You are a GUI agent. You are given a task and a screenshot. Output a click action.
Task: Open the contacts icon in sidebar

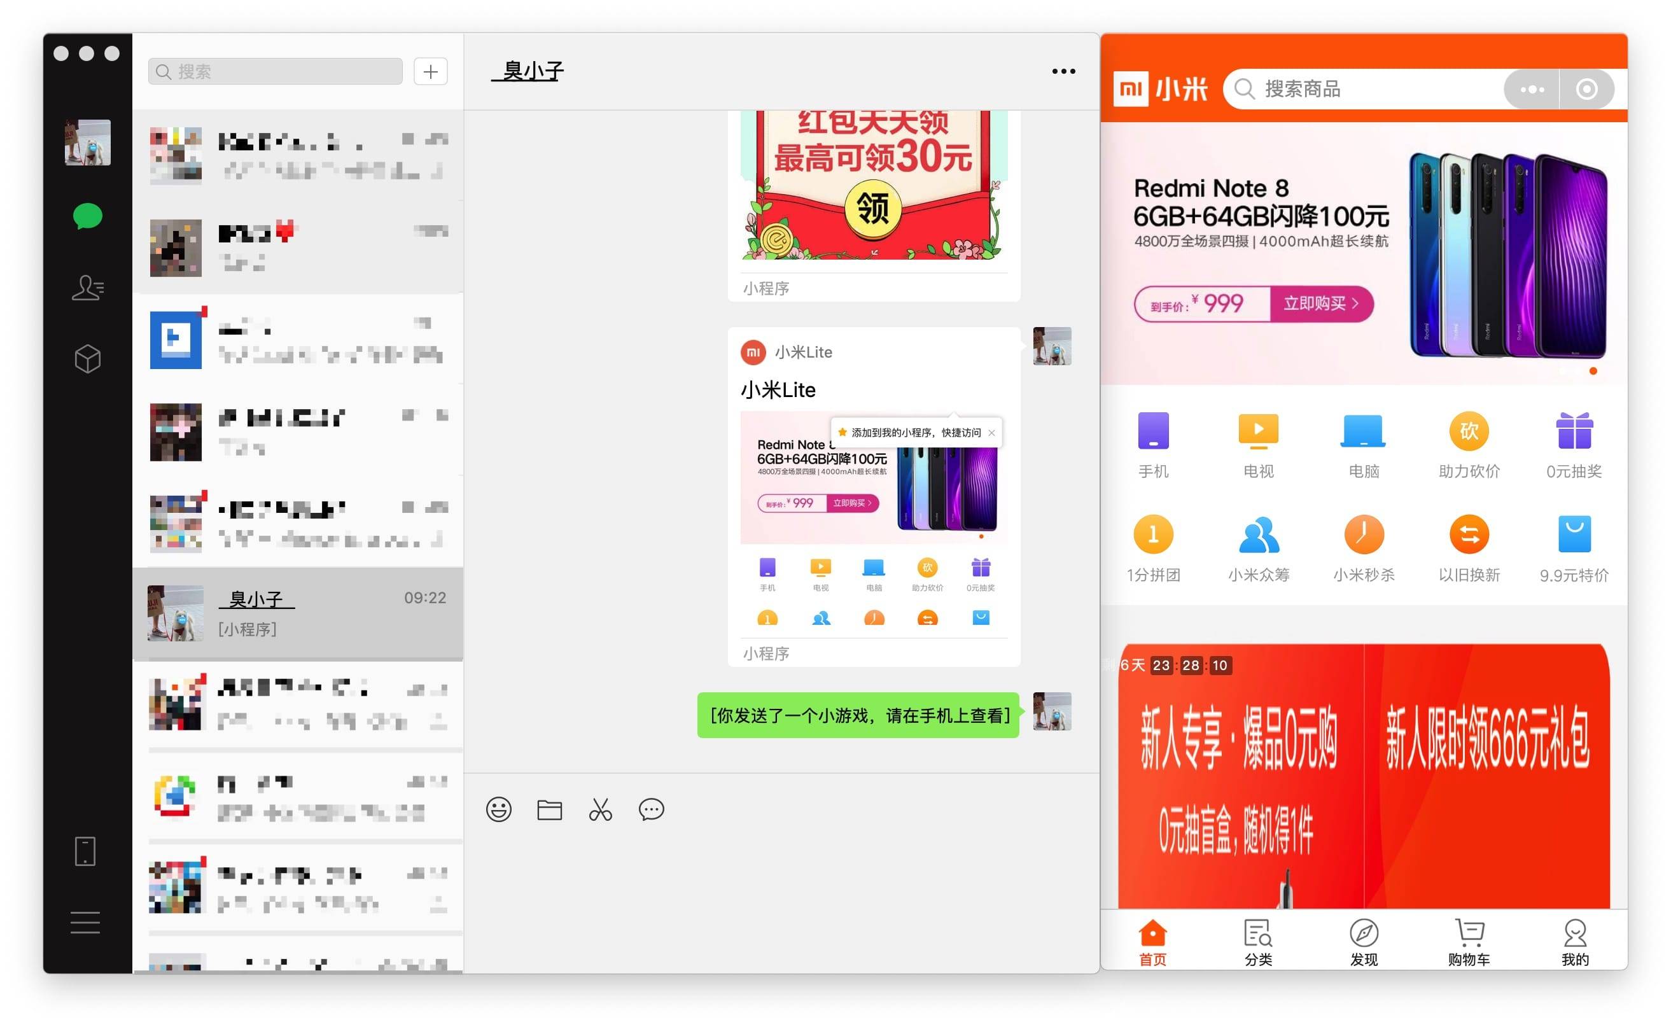coord(88,288)
